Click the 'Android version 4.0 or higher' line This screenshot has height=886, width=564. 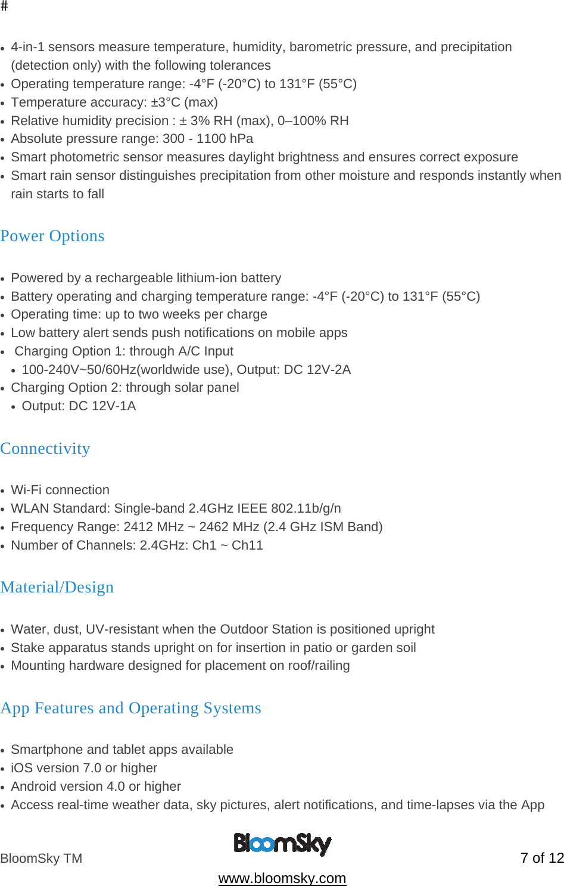tap(96, 787)
